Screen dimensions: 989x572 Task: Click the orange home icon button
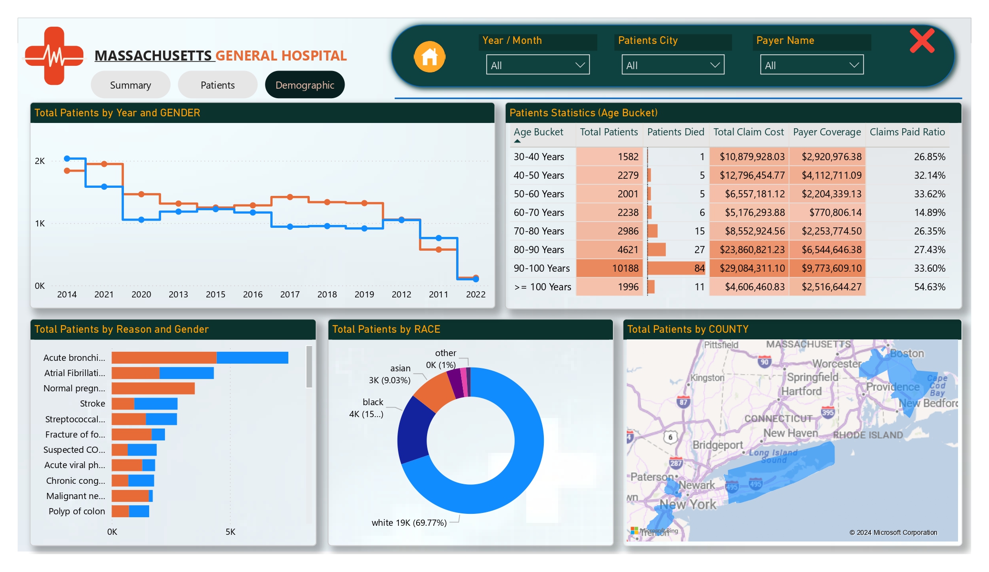pyautogui.click(x=429, y=57)
